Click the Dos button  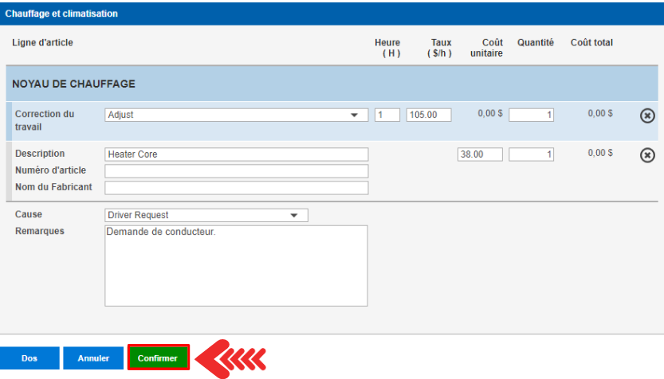click(x=29, y=358)
